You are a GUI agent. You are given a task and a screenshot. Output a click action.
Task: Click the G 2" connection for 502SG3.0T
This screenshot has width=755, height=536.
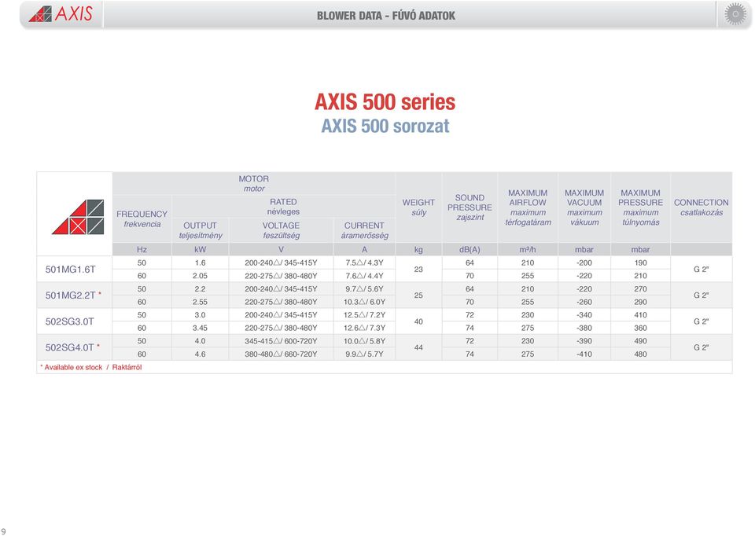point(701,321)
